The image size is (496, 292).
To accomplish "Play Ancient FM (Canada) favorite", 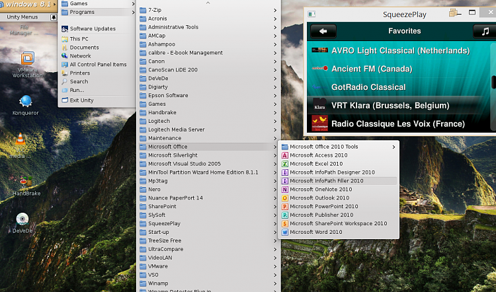I will click(399, 69).
